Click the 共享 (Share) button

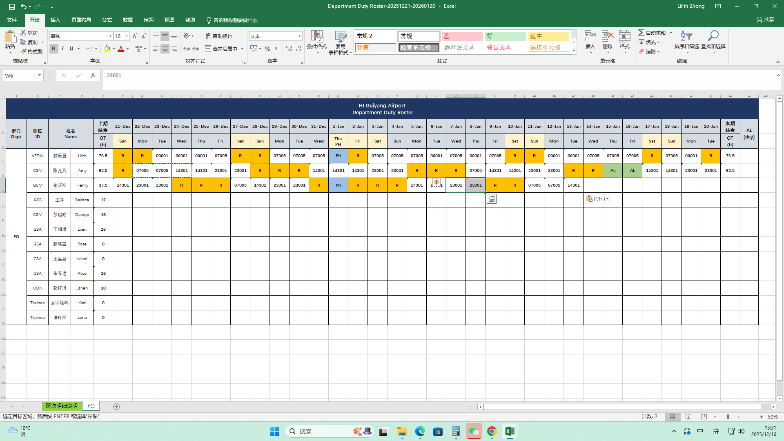click(765, 20)
